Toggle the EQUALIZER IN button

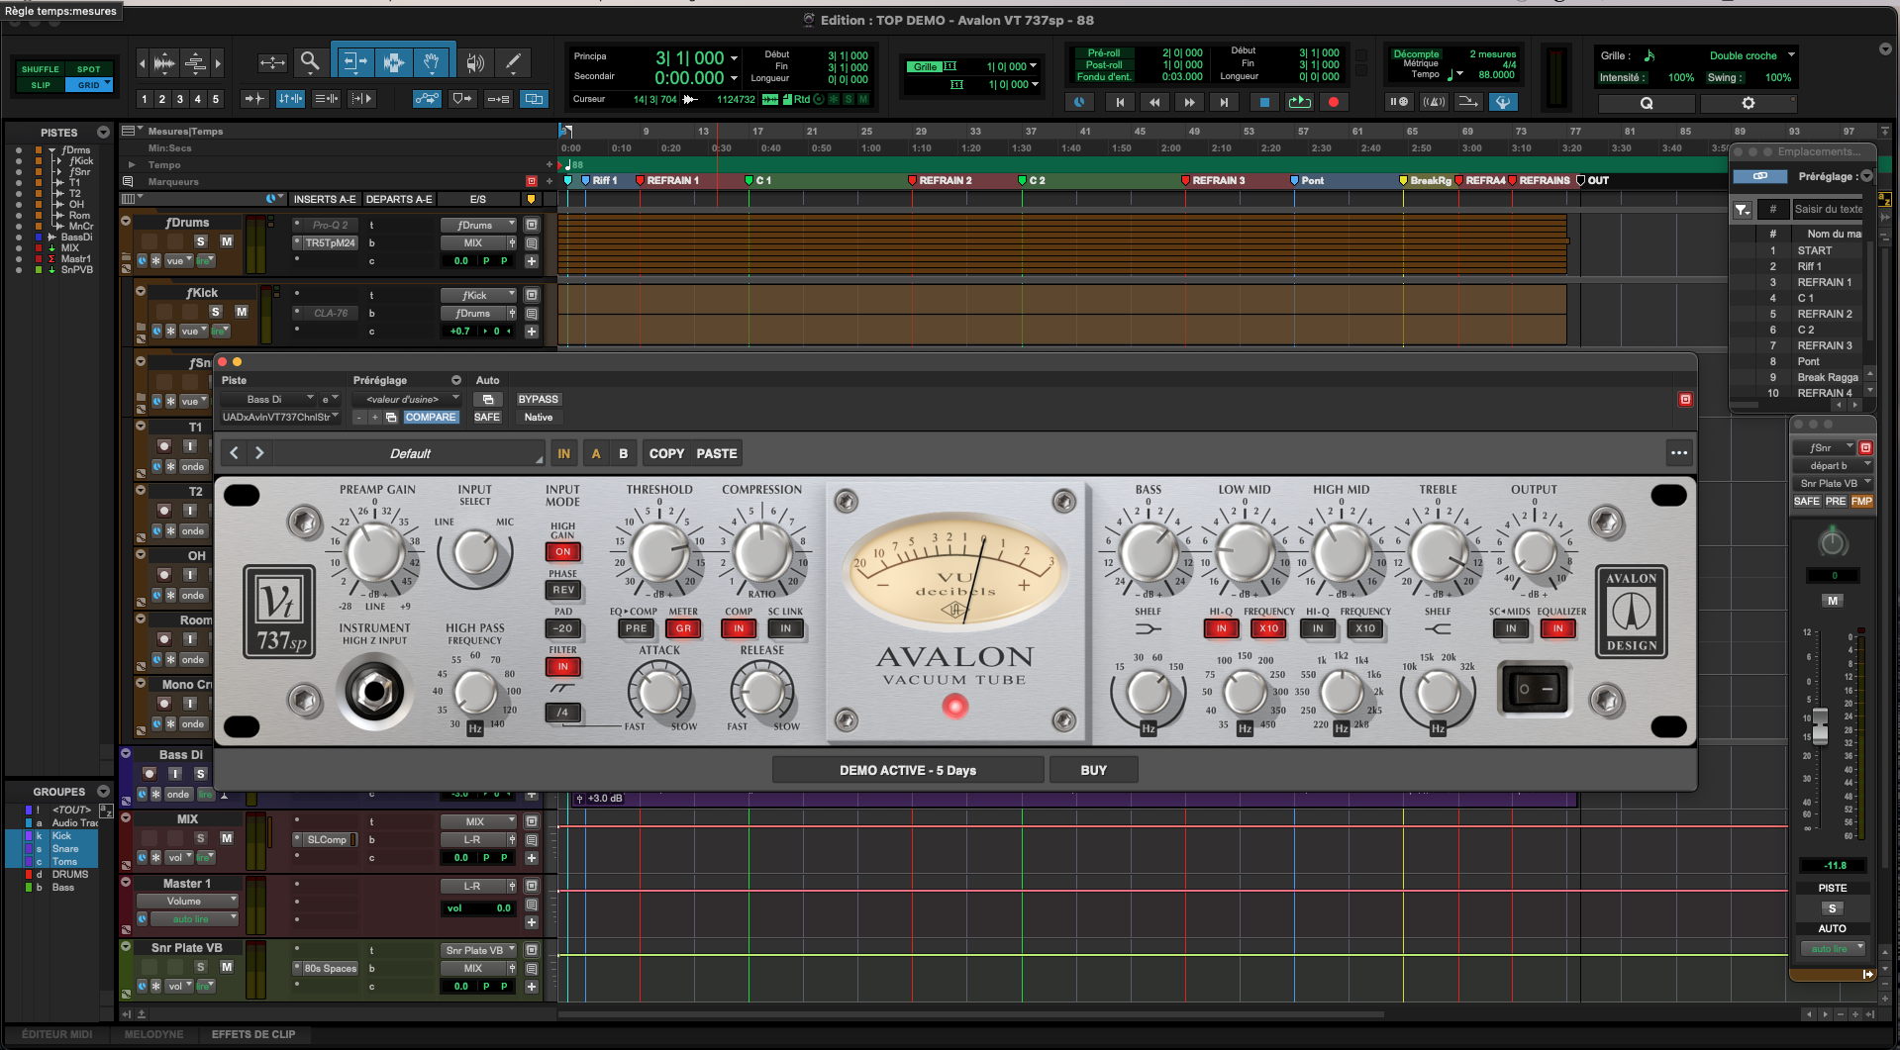click(x=1558, y=628)
